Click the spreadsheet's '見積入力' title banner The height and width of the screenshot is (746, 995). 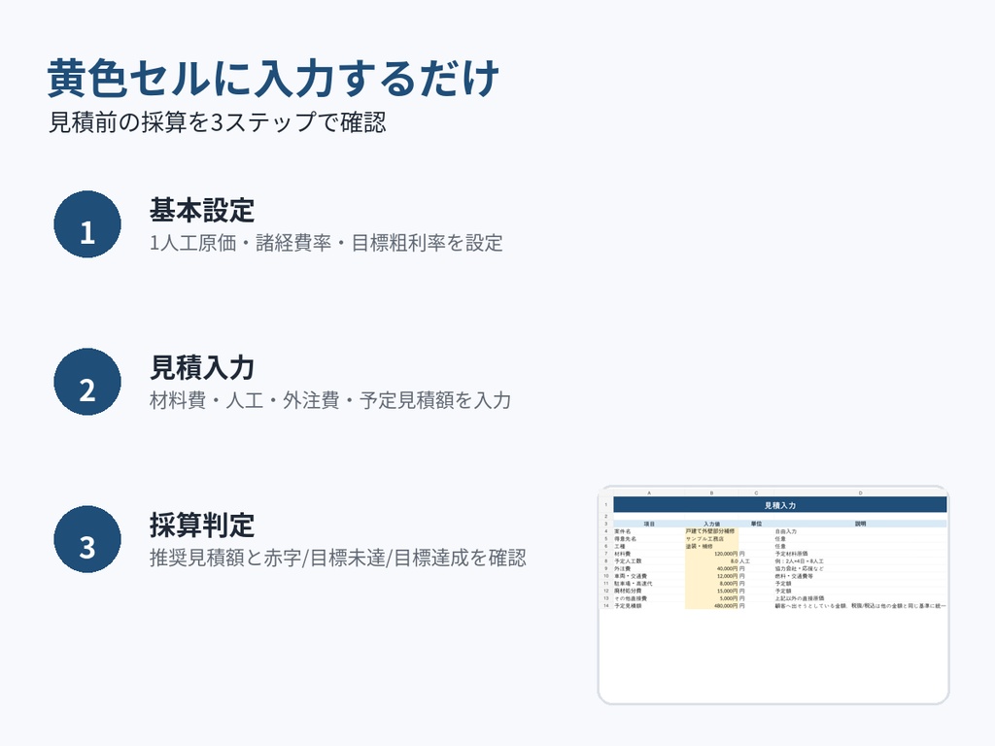click(780, 505)
